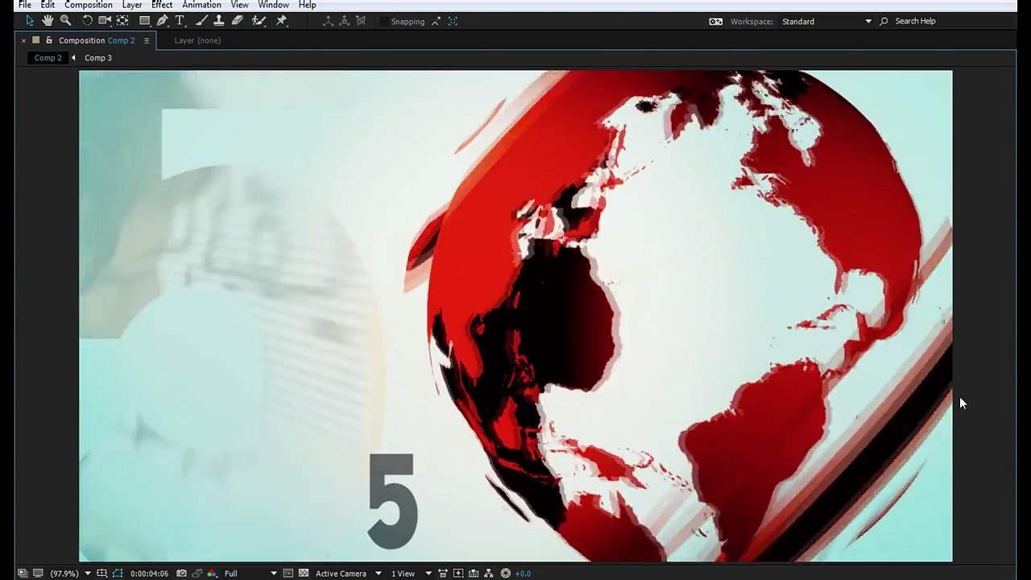Select the Horizontal Type tool

(180, 21)
